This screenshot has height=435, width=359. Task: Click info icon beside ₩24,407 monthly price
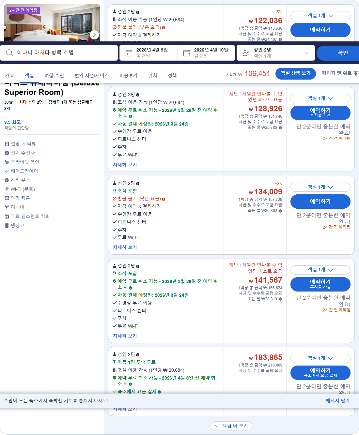click(280, 39)
